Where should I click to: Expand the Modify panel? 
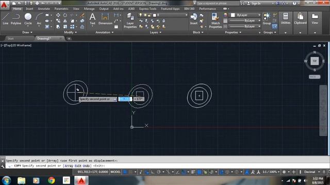pos(70,32)
